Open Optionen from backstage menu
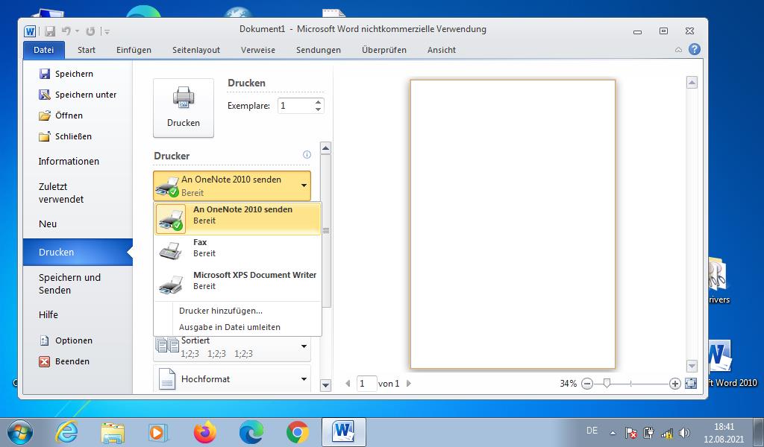The height and width of the screenshot is (447, 764). click(x=66, y=340)
